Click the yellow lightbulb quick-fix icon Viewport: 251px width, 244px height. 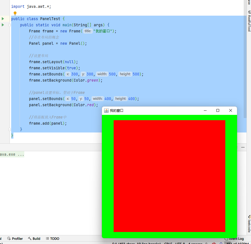15,13
